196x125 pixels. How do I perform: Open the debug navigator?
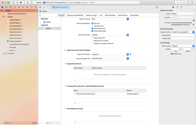[x=27, y=7]
